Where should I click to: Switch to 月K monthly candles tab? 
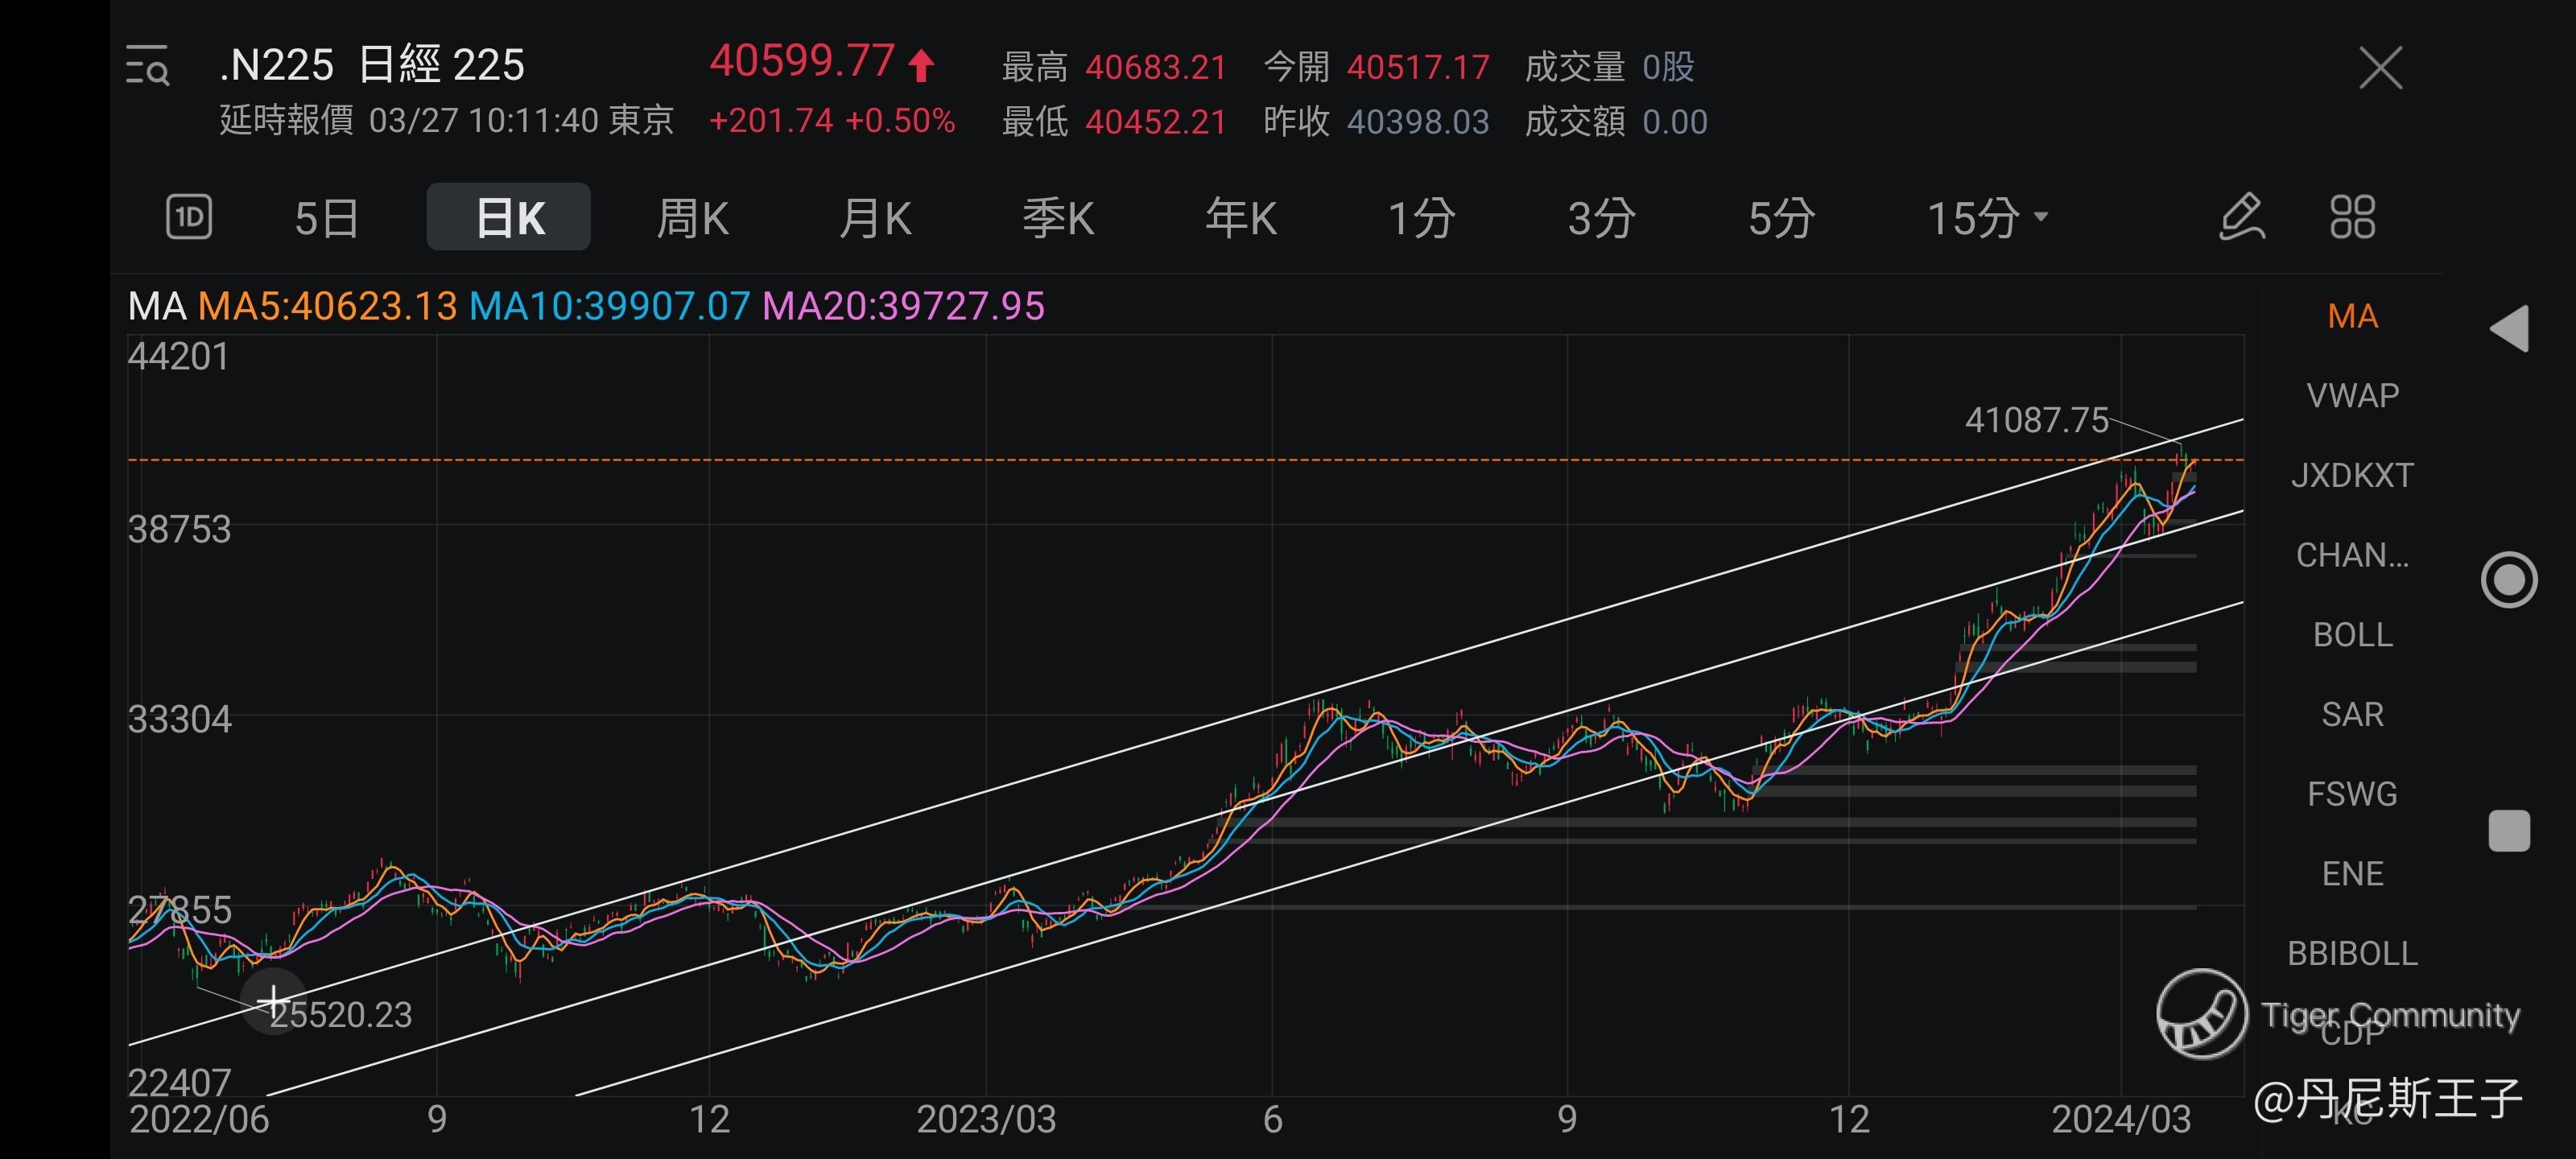click(875, 217)
